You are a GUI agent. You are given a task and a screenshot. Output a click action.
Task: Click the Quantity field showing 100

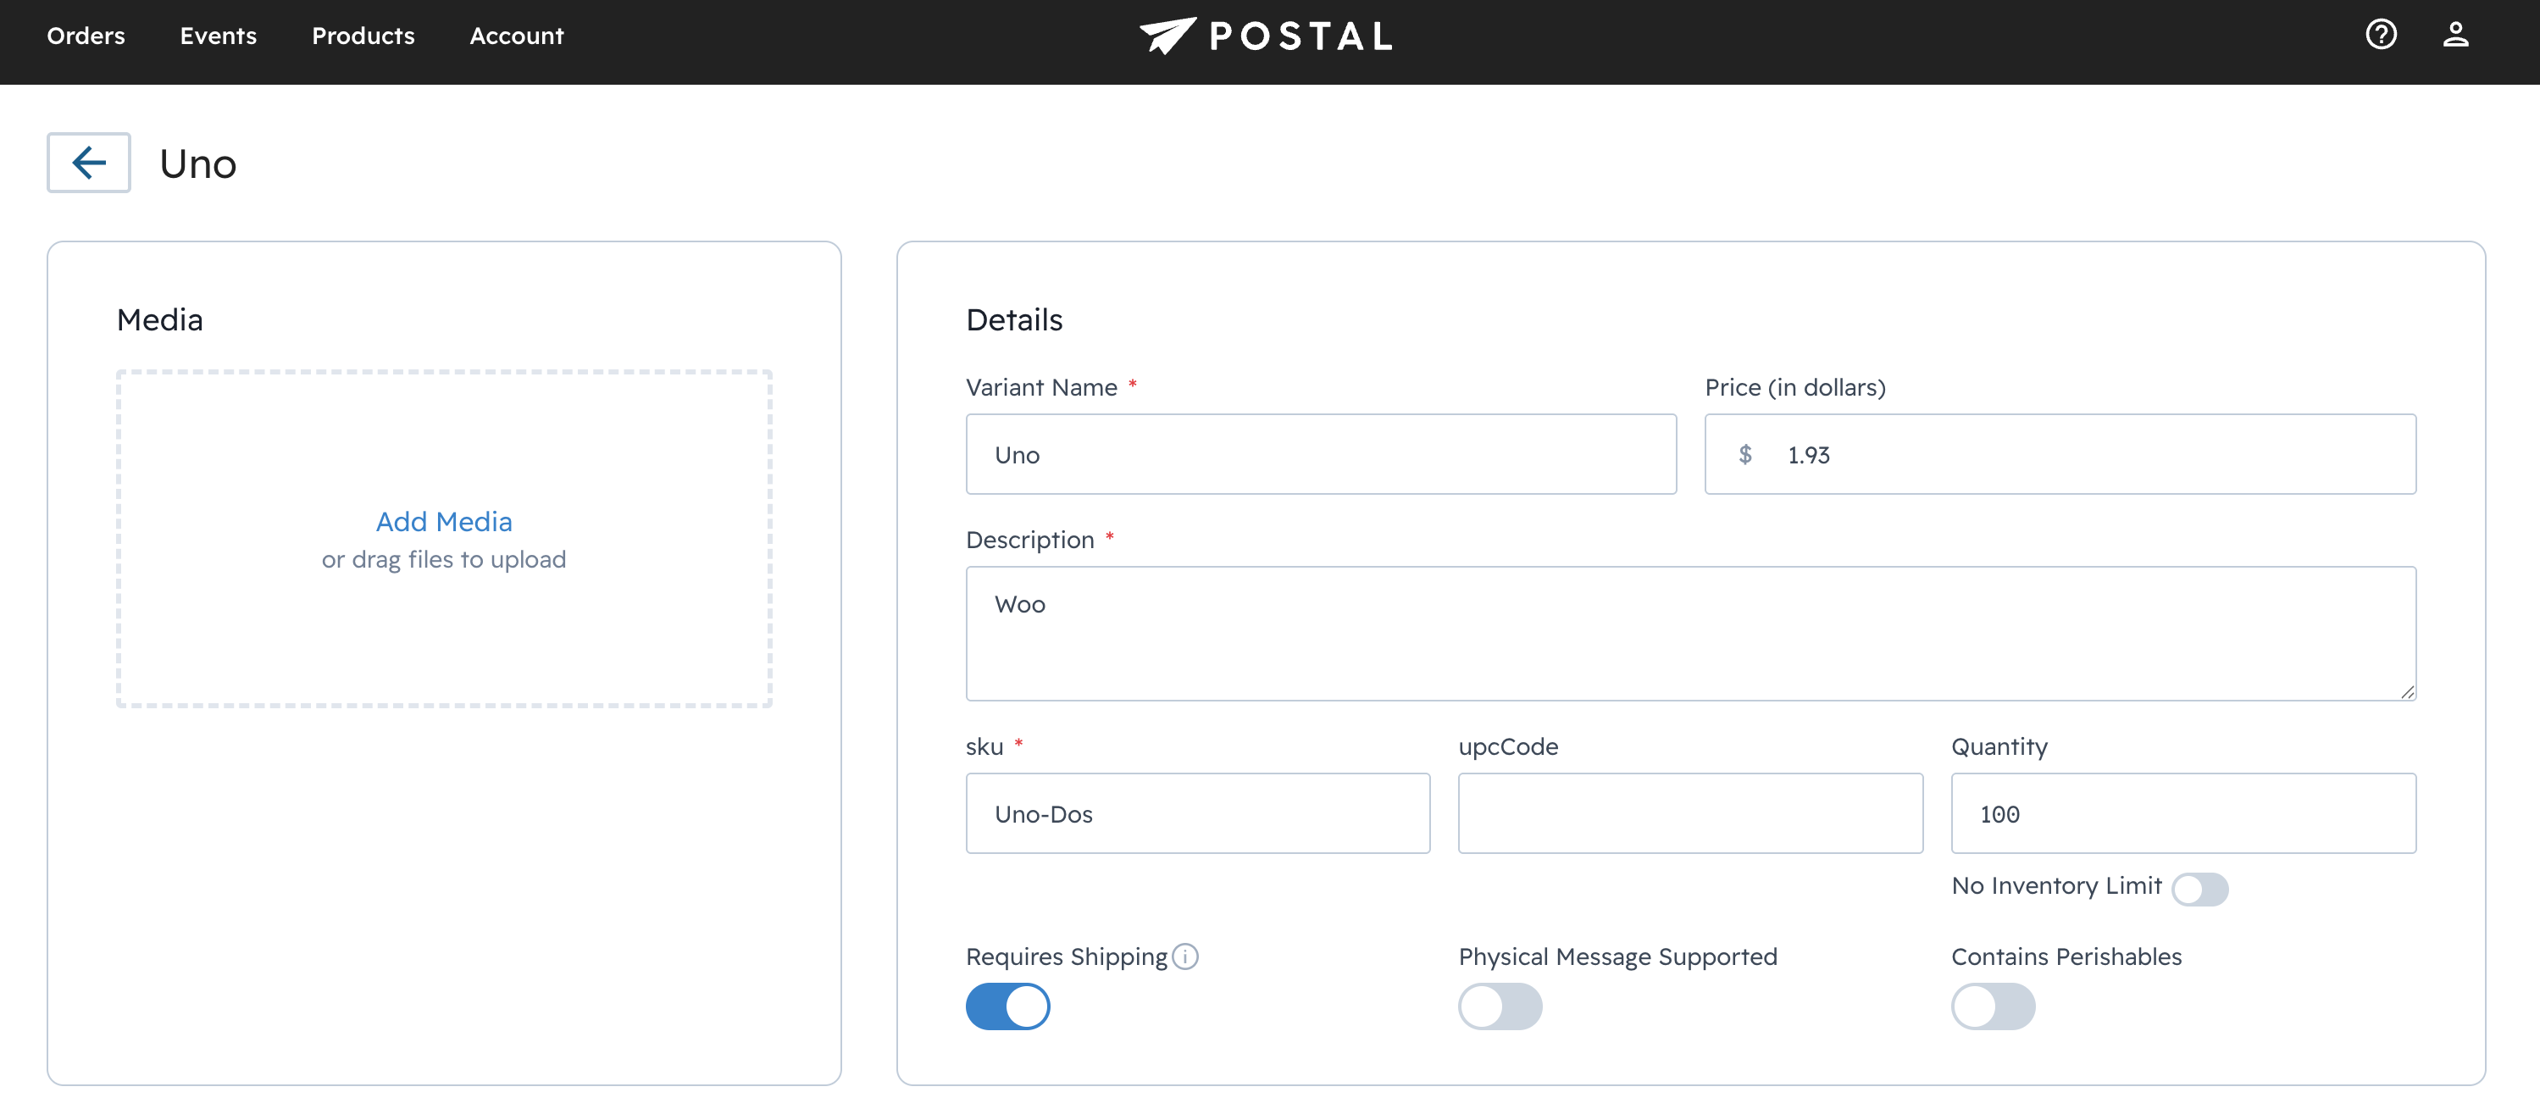2183,813
